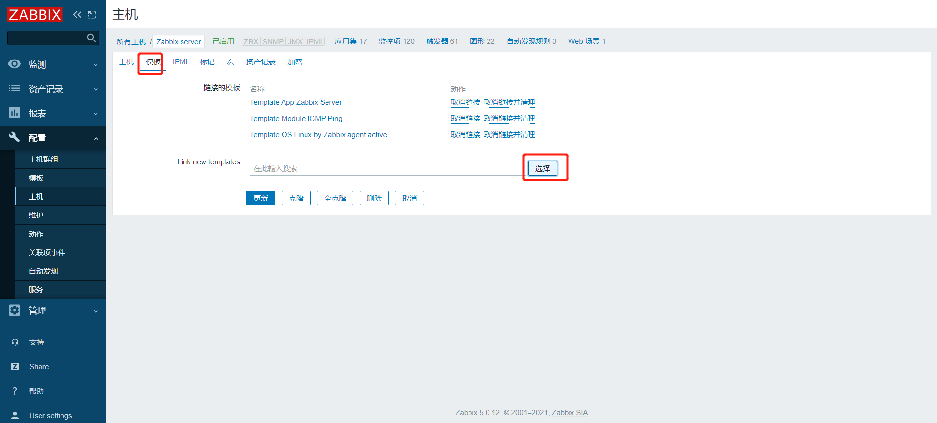Click the chart icon for 报表
The image size is (937, 423).
[x=15, y=113]
